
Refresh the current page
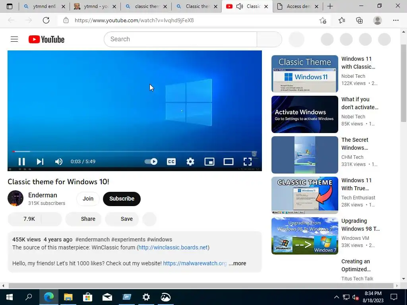click(46, 20)
